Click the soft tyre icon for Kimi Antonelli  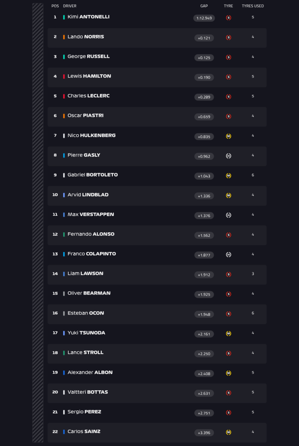228,18
